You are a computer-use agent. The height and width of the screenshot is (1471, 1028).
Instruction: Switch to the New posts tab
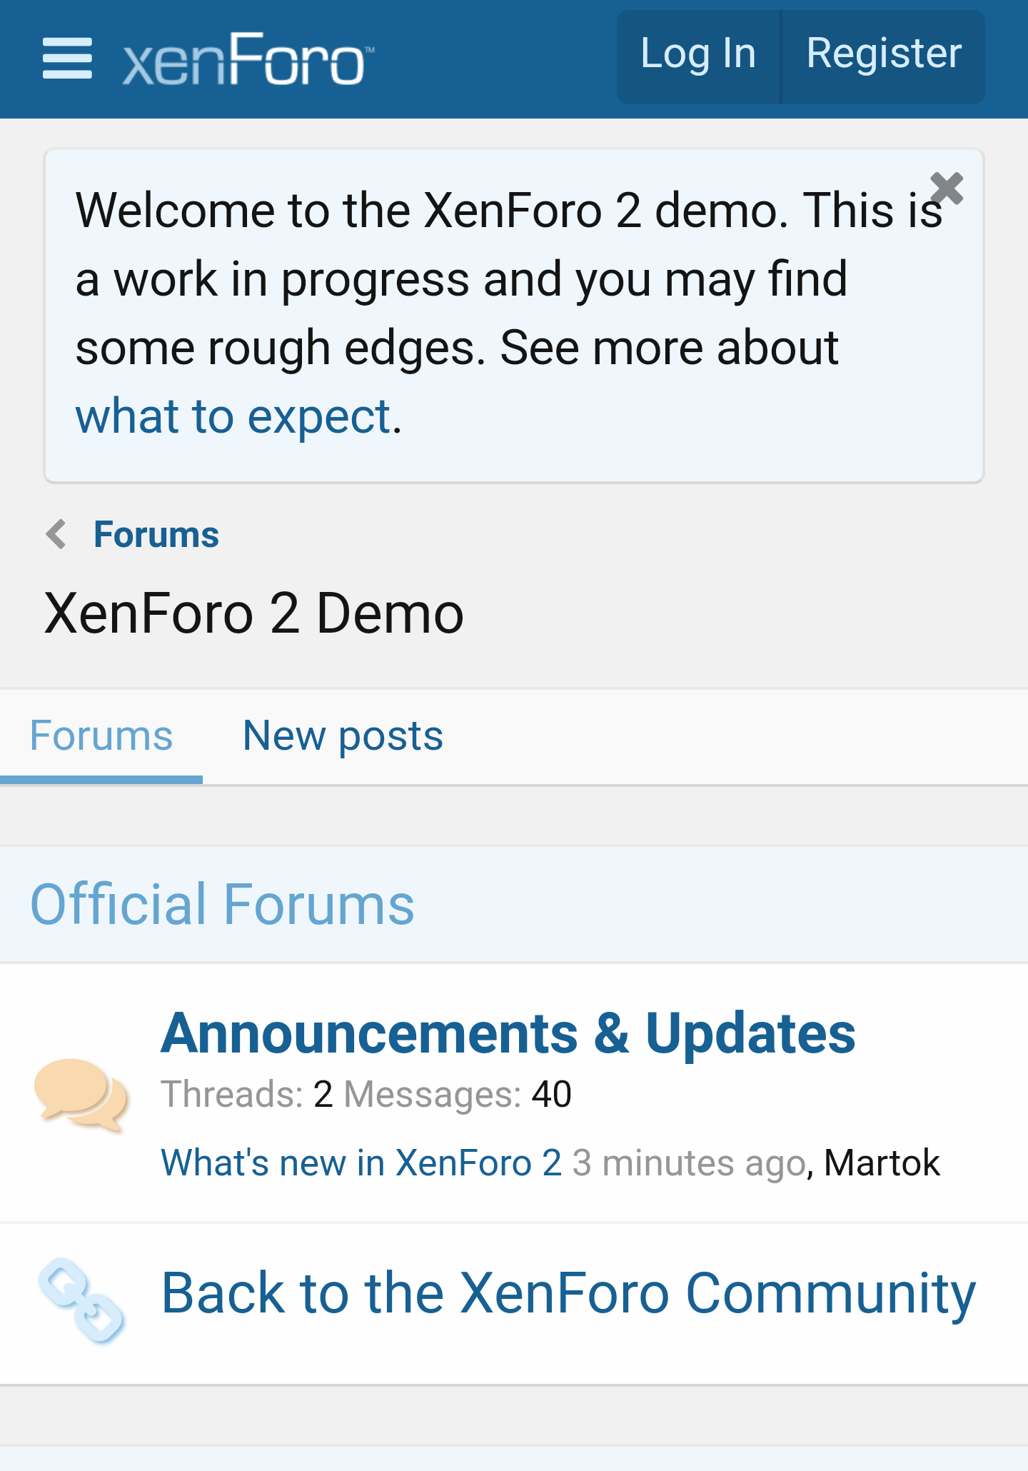pos(343,737)
